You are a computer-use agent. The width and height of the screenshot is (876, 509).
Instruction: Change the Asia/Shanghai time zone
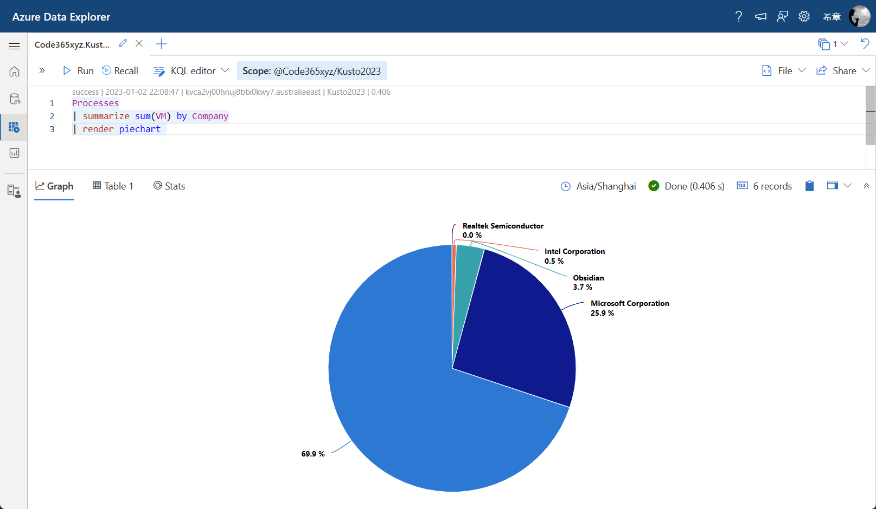598,186
